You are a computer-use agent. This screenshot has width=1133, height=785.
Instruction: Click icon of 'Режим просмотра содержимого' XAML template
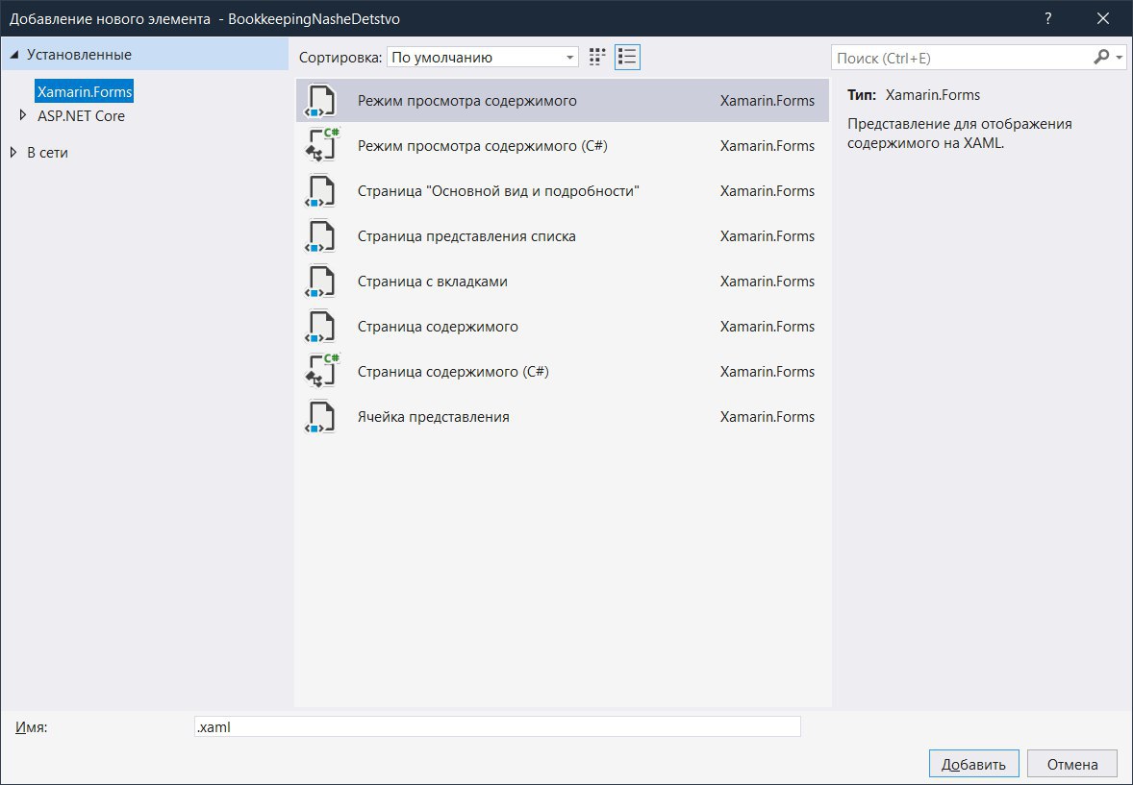point(320,100)
